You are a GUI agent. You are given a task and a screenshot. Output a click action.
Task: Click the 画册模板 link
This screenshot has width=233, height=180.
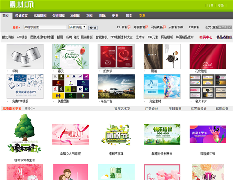[87, 37]
